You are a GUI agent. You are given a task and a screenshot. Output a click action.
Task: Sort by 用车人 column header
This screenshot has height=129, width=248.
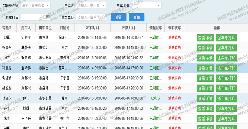click(x=26, y=28)
